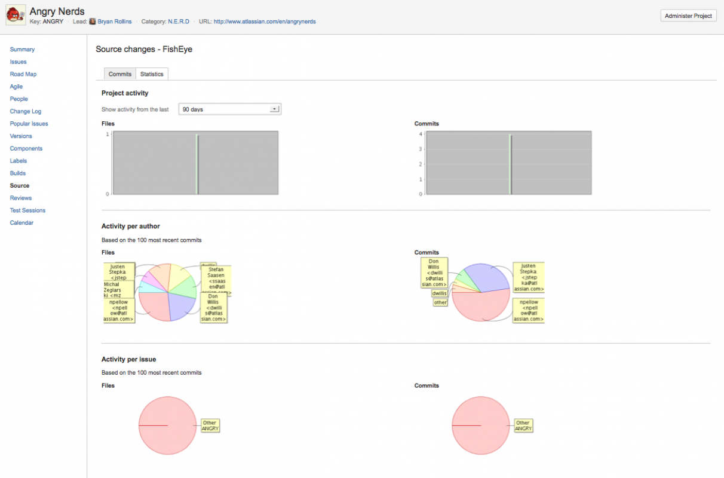
Task: Click the Angry Nerds project avatar icon
Action: (x=16, y=15)
